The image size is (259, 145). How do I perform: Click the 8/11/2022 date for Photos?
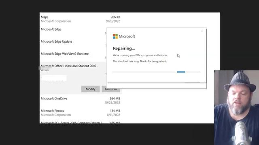point(113,115)
